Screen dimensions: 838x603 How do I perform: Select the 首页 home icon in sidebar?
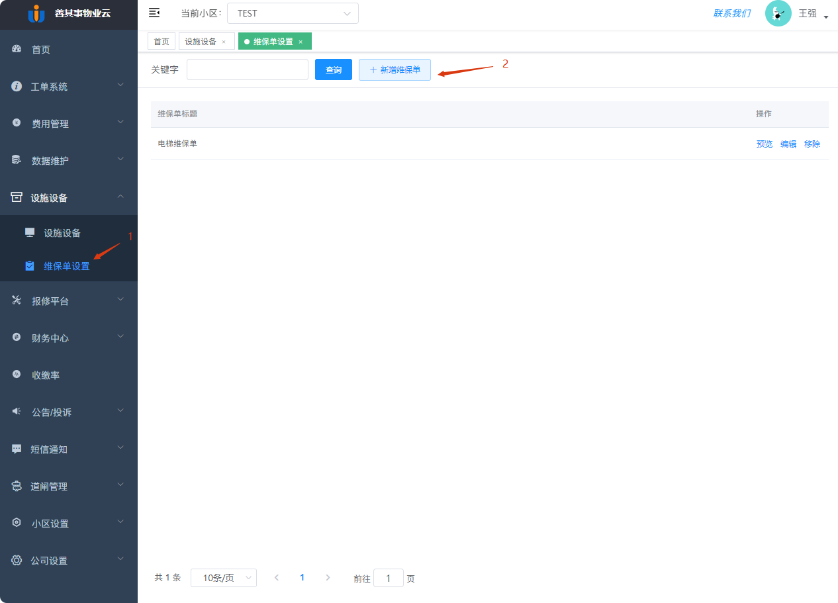[x=15, y=49]
